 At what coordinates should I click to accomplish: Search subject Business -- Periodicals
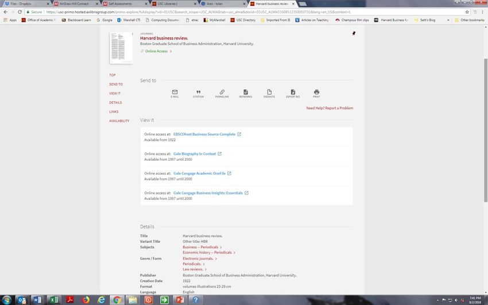pyautogui.click(x=200, y=247)
